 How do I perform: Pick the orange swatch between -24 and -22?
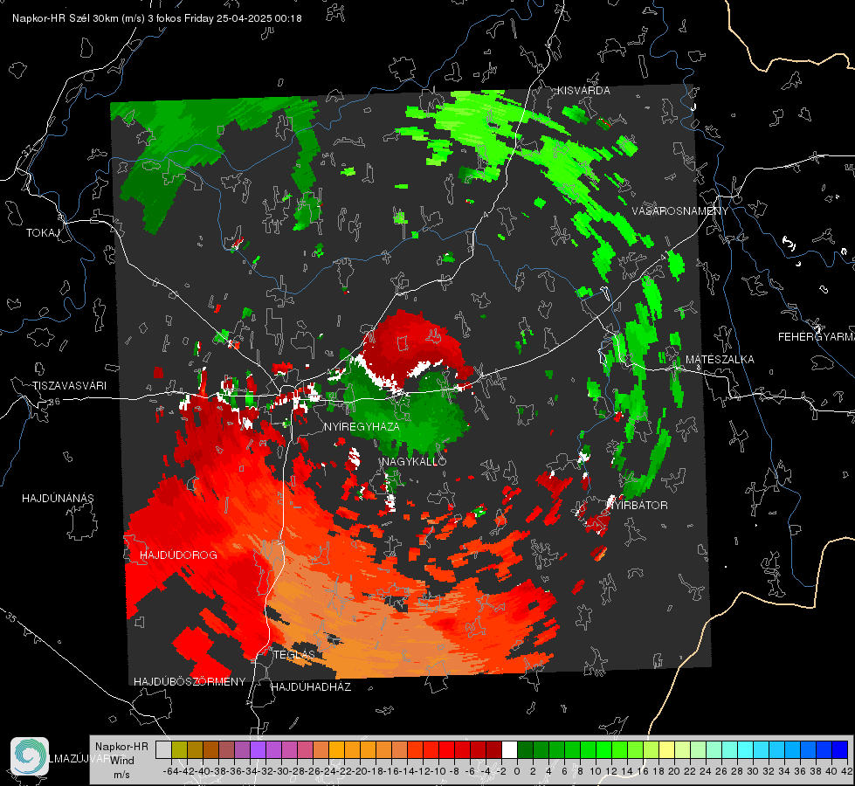click(336, 749)
